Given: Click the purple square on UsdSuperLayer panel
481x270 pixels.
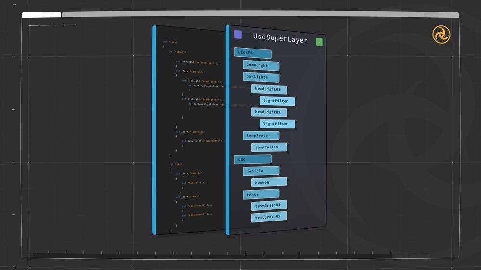Looking at the screenshot, I should click(238, 34).
